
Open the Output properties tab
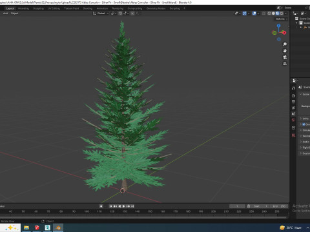click(293, 102)
